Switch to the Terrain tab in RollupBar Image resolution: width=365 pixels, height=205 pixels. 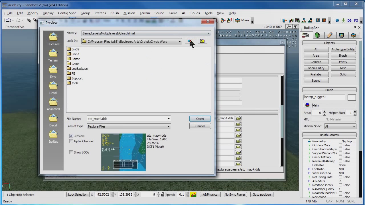[x=317, y=35]
